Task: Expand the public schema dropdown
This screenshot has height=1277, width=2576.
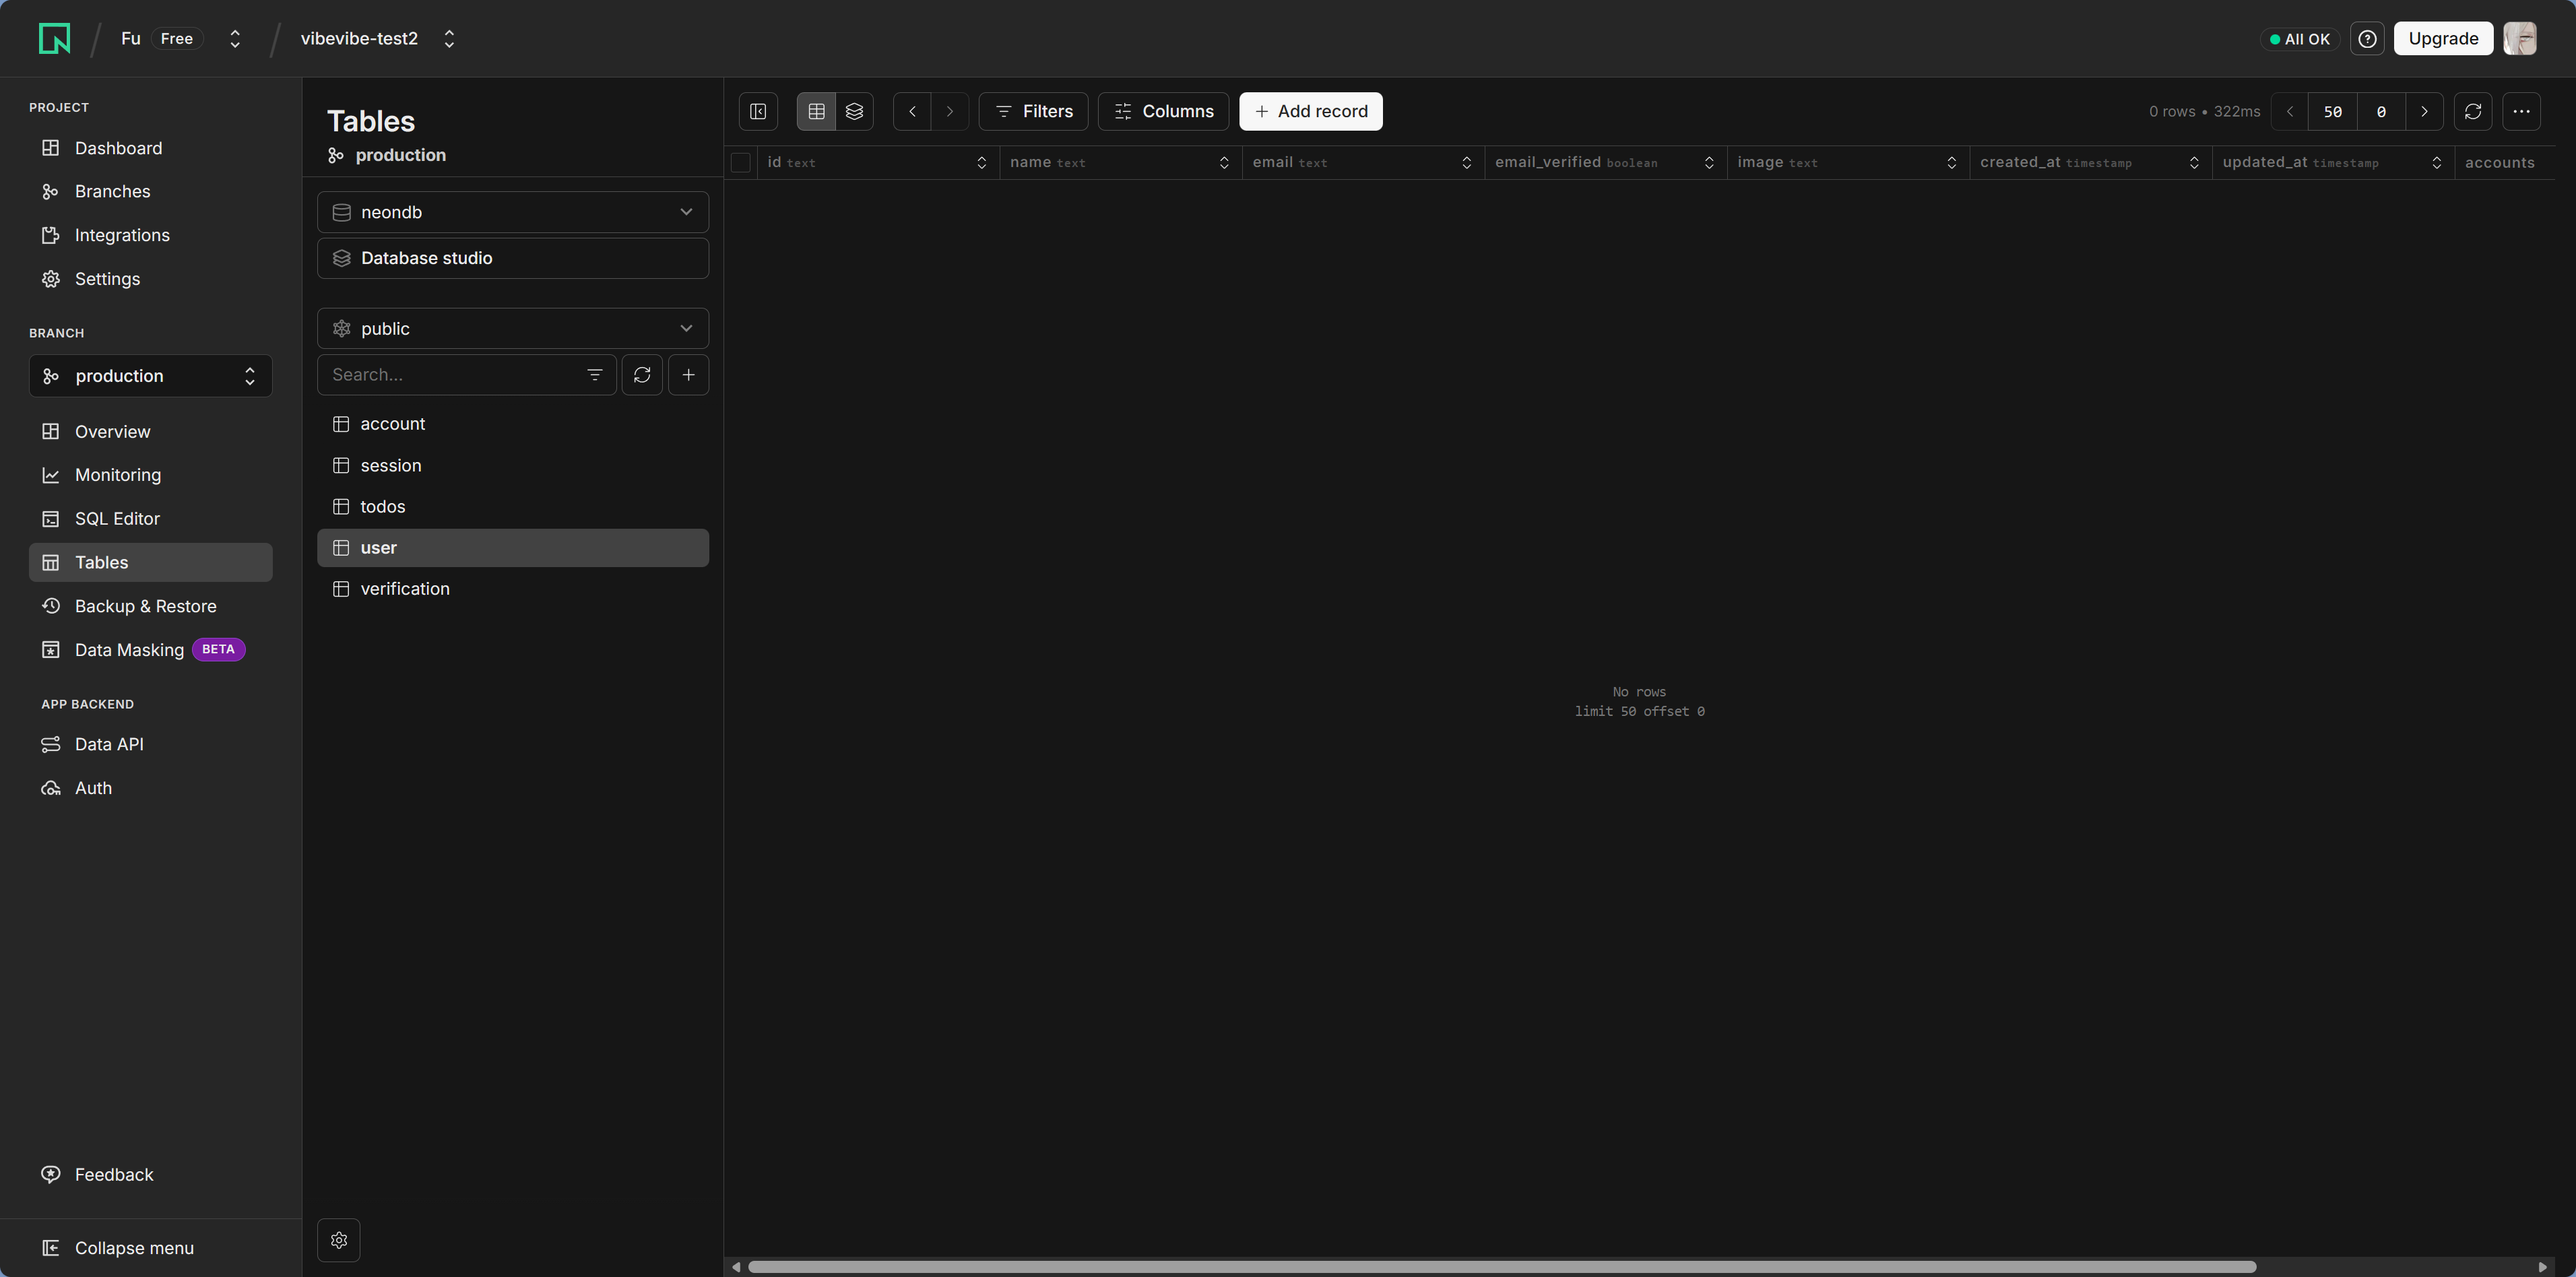Action: point(513,329)
